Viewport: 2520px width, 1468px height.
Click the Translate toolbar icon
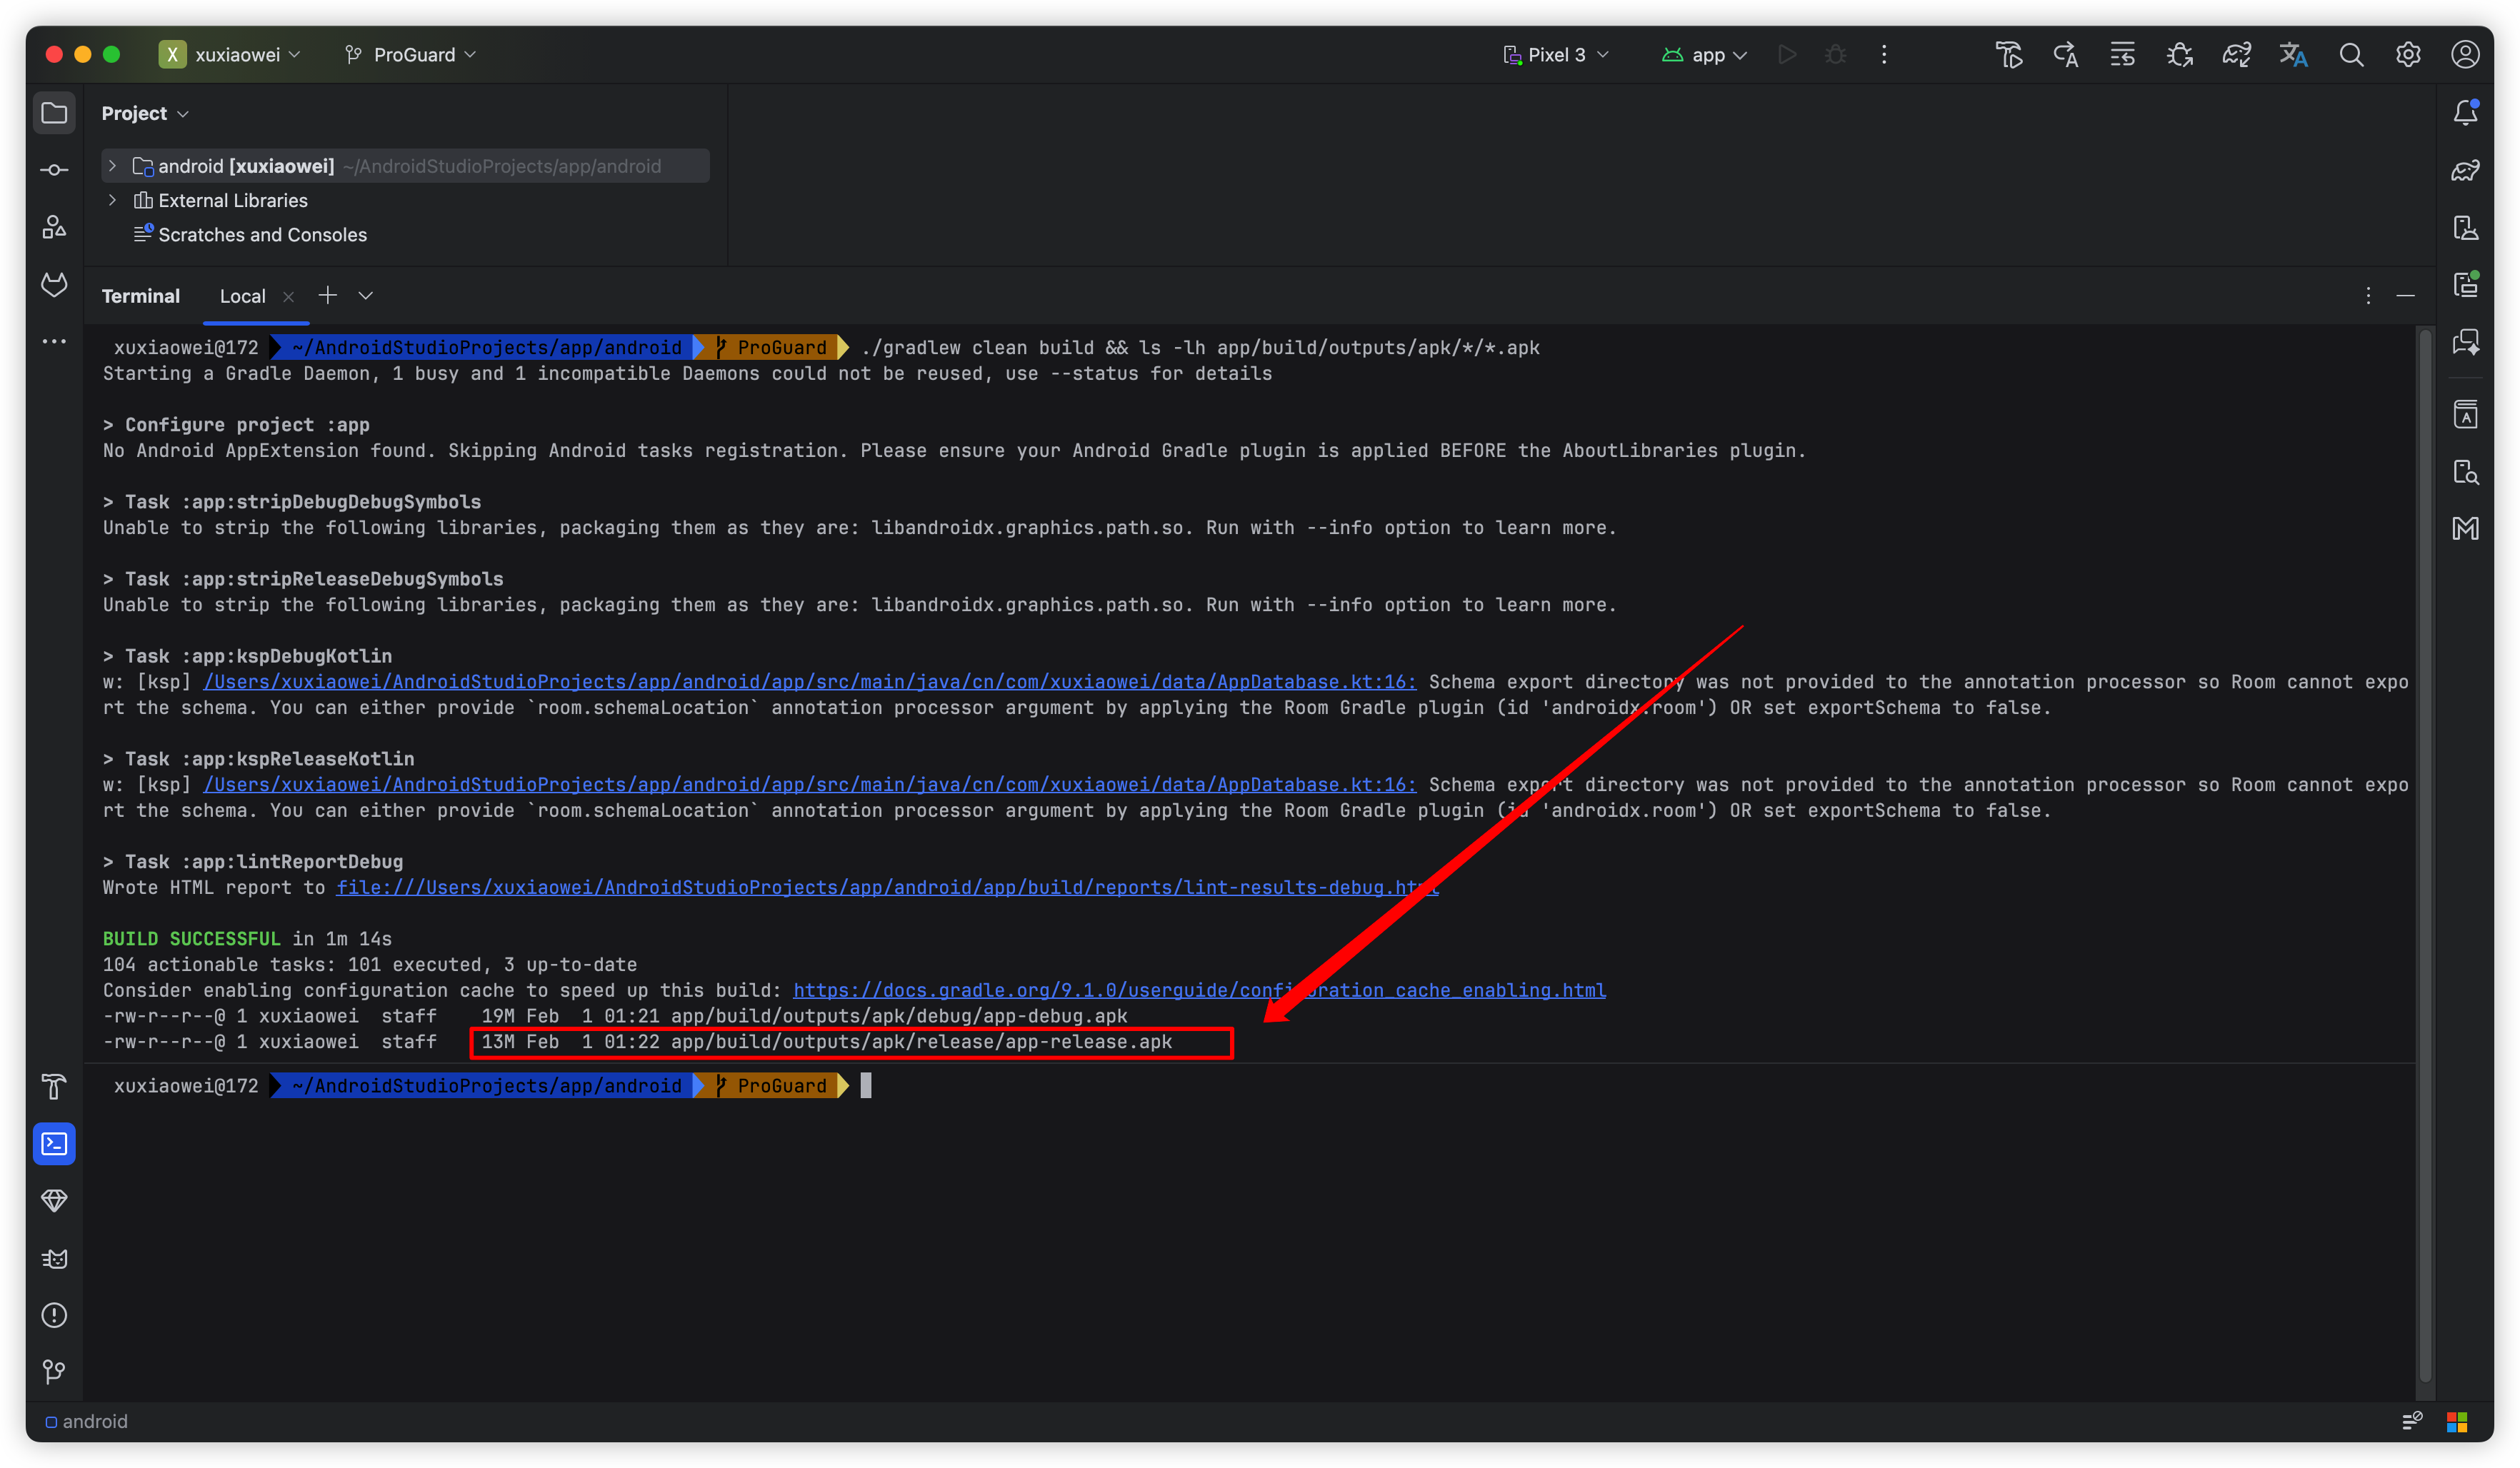[2293, 55]
